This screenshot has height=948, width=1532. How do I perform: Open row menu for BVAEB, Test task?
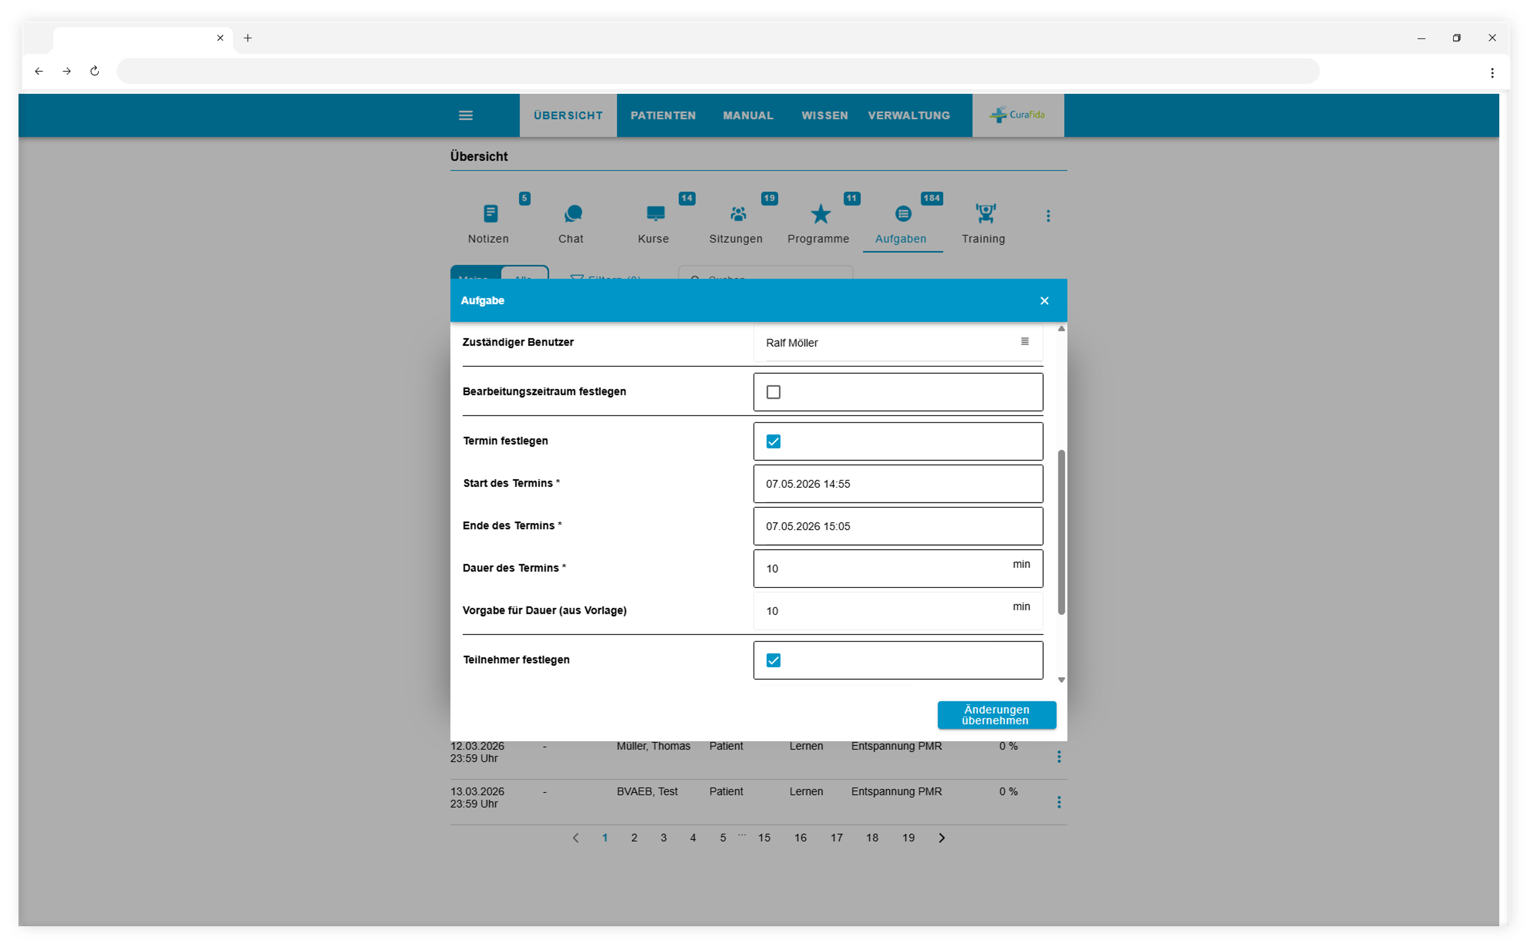[1059, 802]
